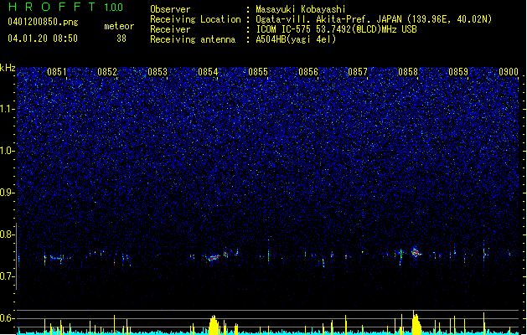Click the bright meteor echo near 0858

pyautogui.click(x=416, y=252)
